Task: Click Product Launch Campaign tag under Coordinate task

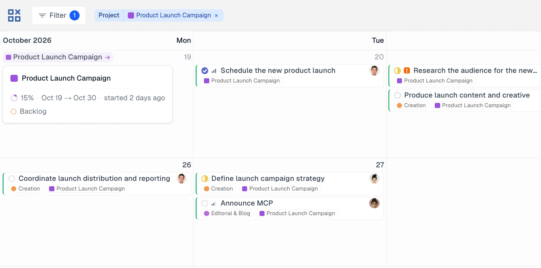Action: tap(87, 189)
